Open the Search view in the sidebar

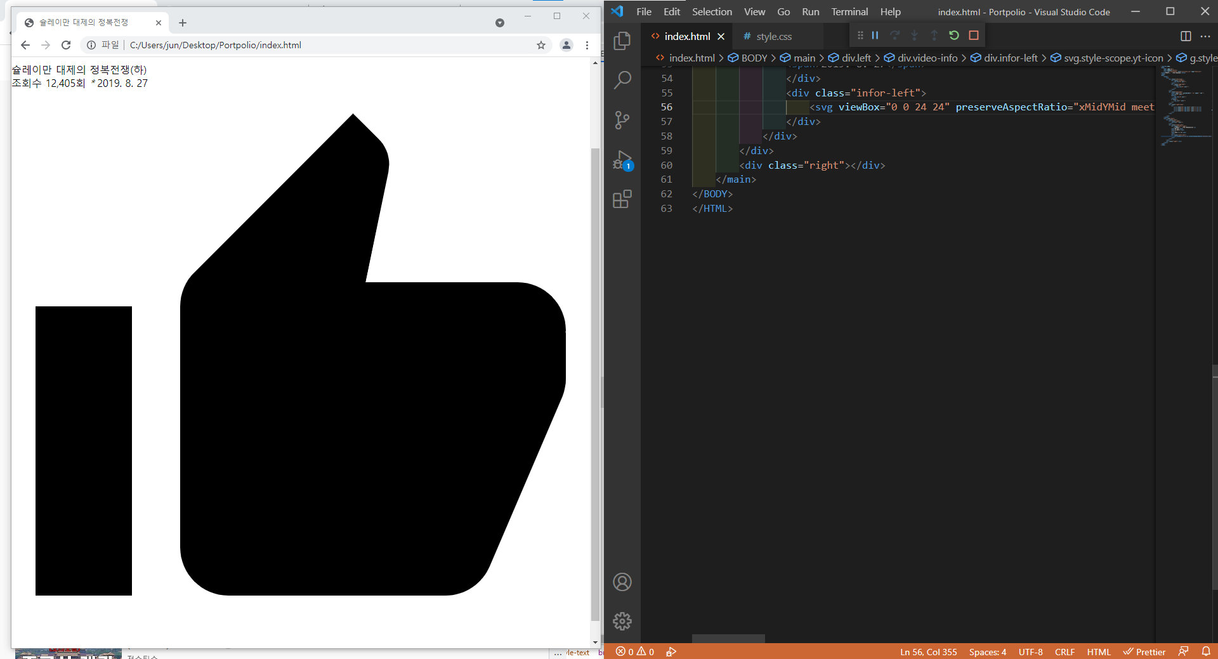pos(622,79)
